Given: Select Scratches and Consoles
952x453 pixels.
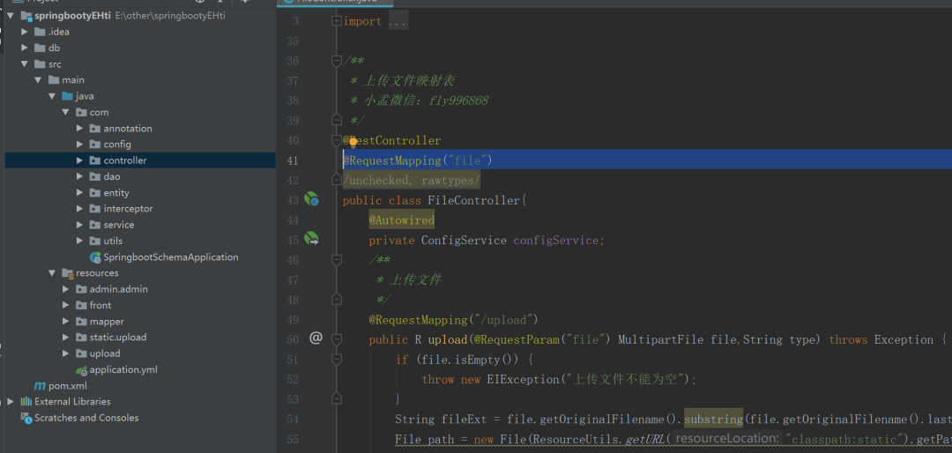Looking at the screenshot, I should tap(86, 418).
